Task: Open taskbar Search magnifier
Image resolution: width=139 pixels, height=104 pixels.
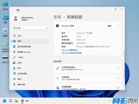Action: click(x=10, y=101)
